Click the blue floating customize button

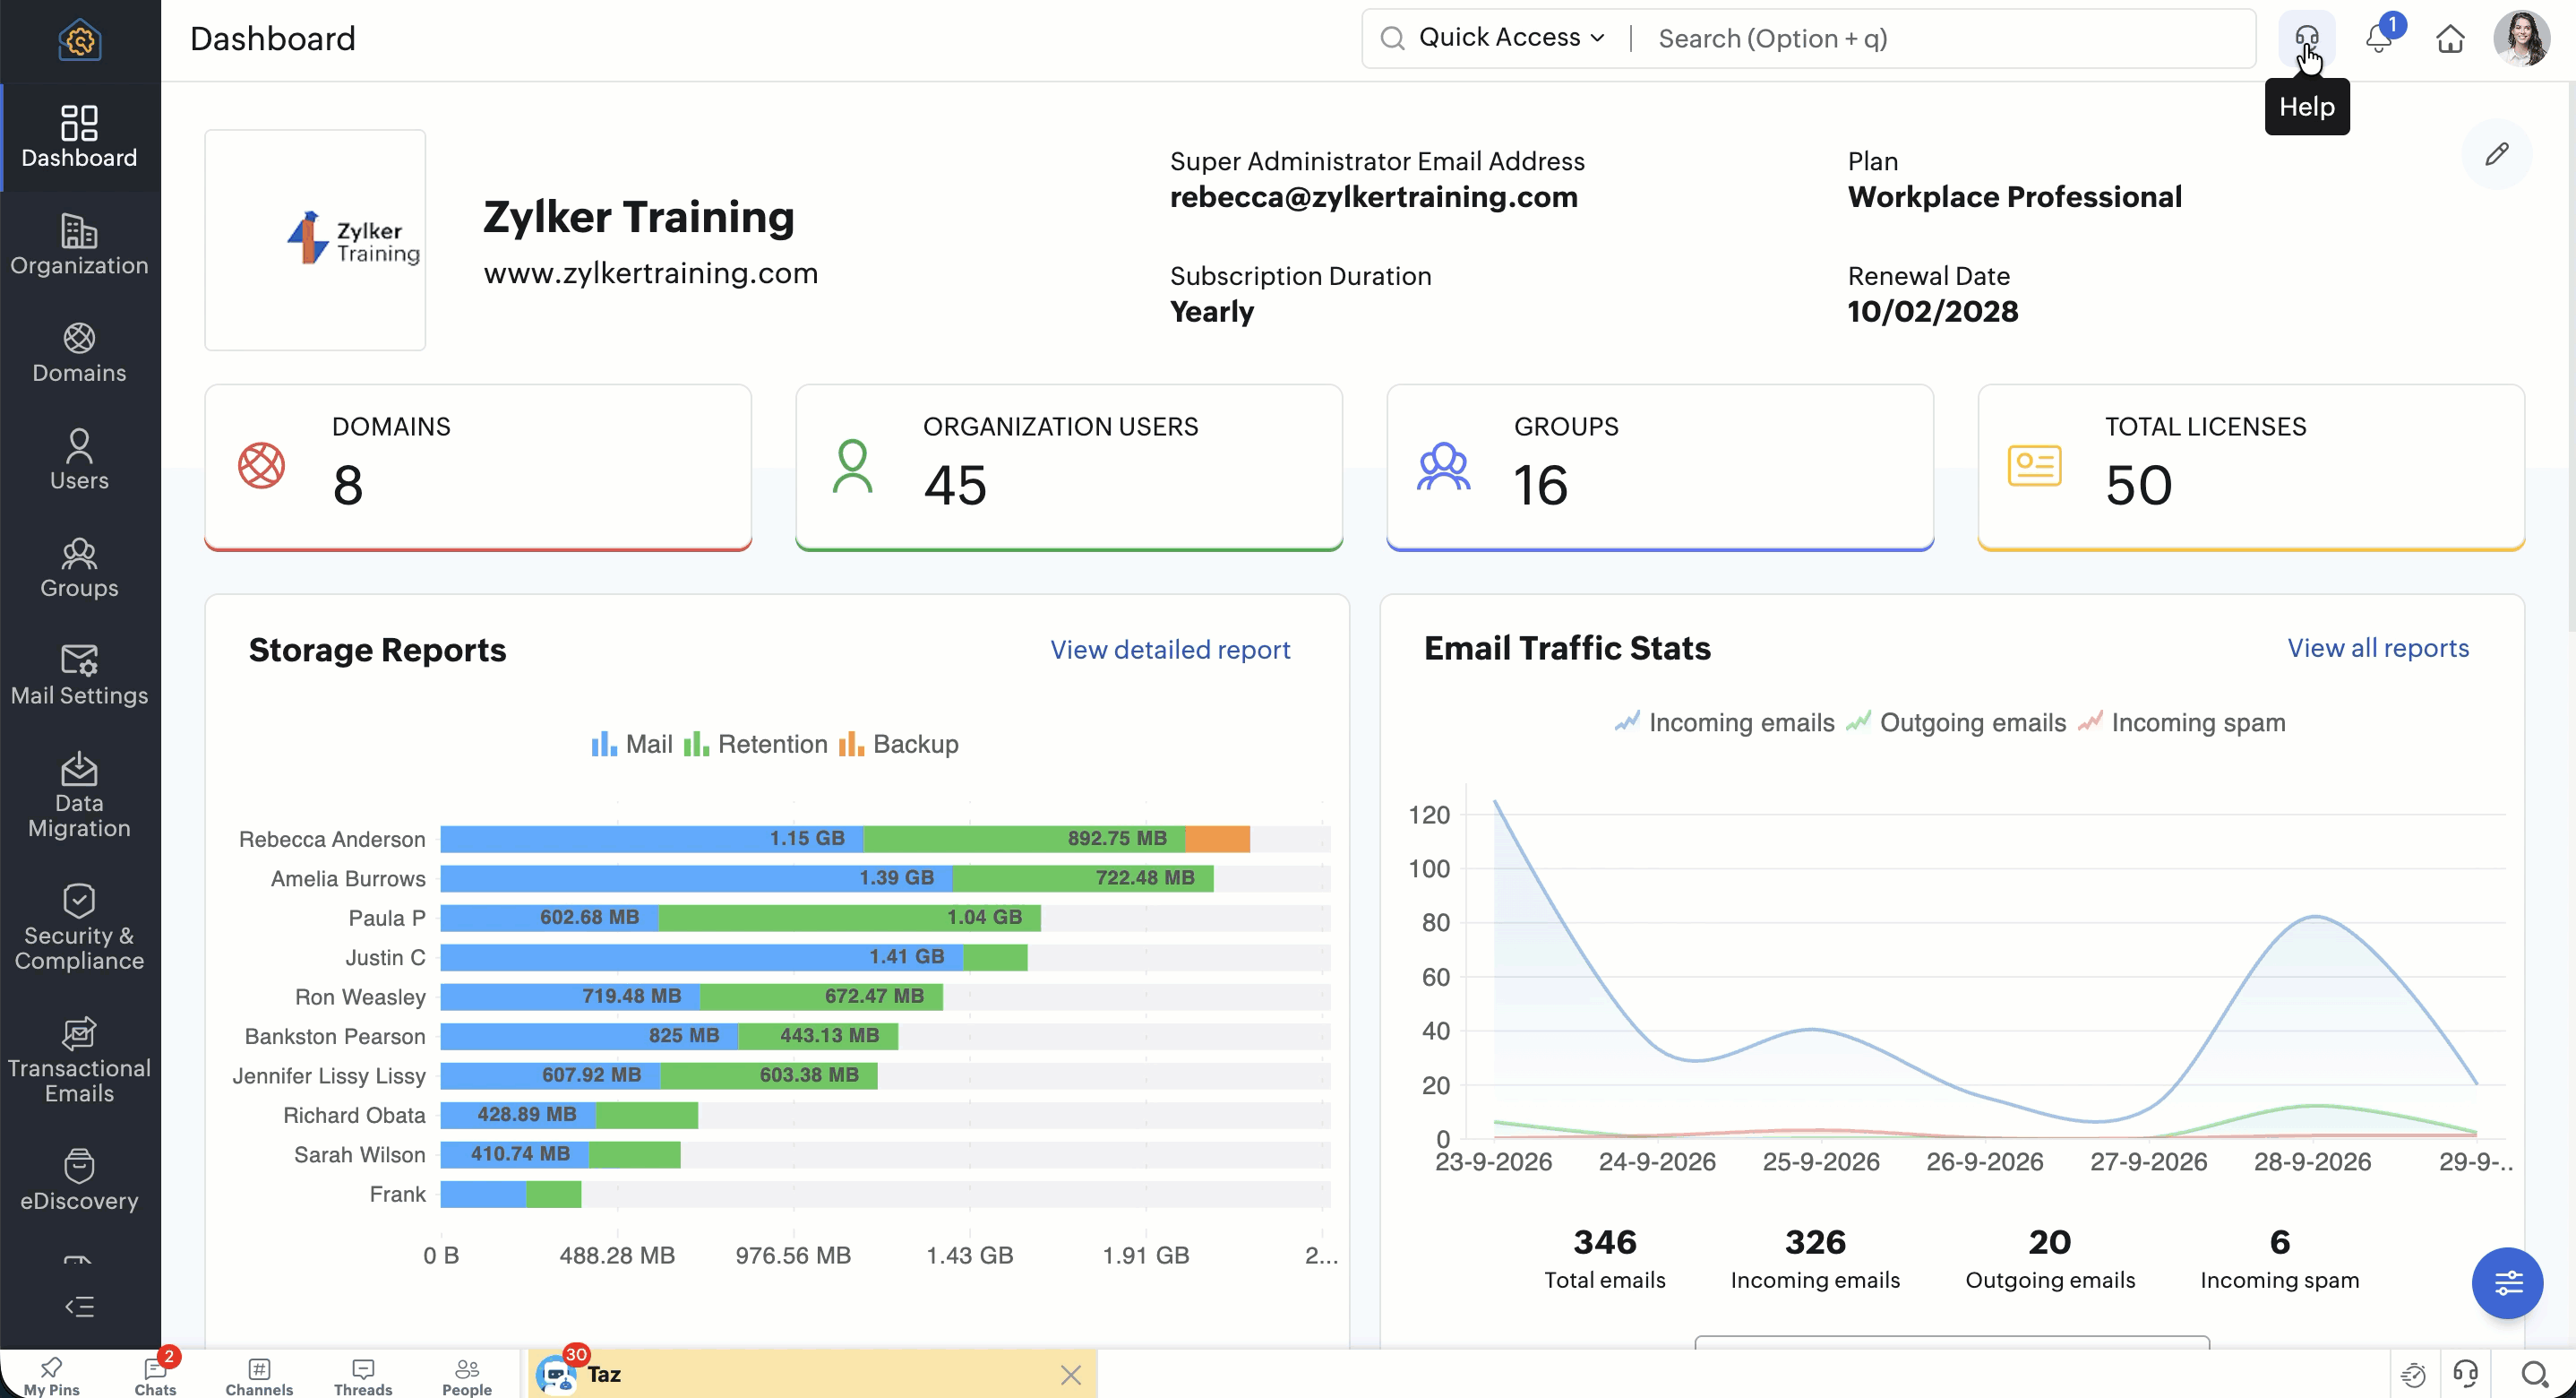[2507, 1281]
